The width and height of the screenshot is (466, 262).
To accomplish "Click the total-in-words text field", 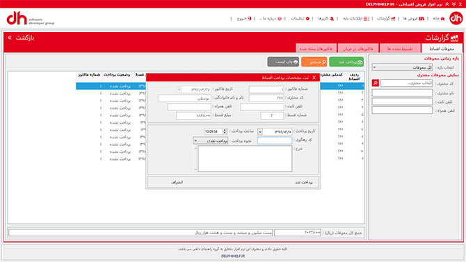I will point(140,232).
